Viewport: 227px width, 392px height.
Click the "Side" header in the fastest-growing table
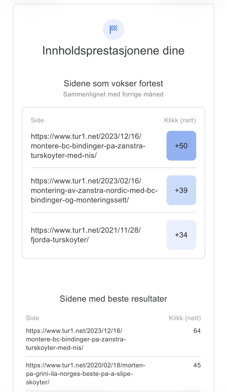point(37,120)
